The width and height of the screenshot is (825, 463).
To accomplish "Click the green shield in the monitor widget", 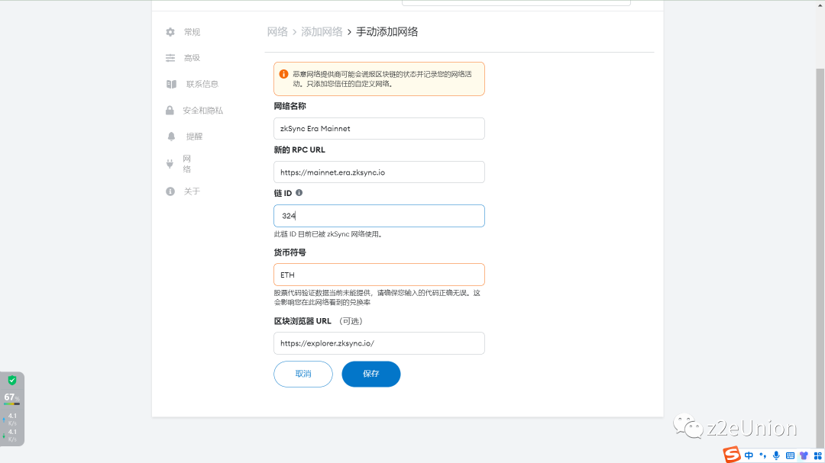I will (11, 379).
